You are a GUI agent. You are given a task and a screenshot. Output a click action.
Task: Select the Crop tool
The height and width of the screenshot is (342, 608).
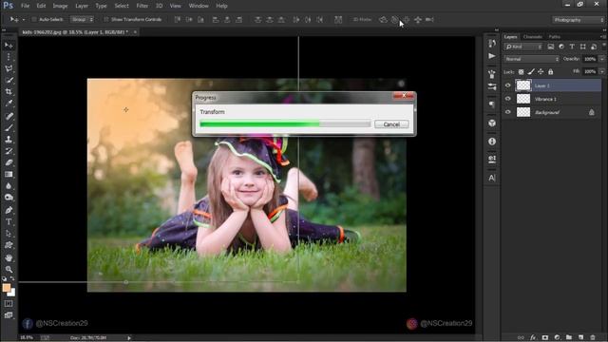[x=9, y=92]
